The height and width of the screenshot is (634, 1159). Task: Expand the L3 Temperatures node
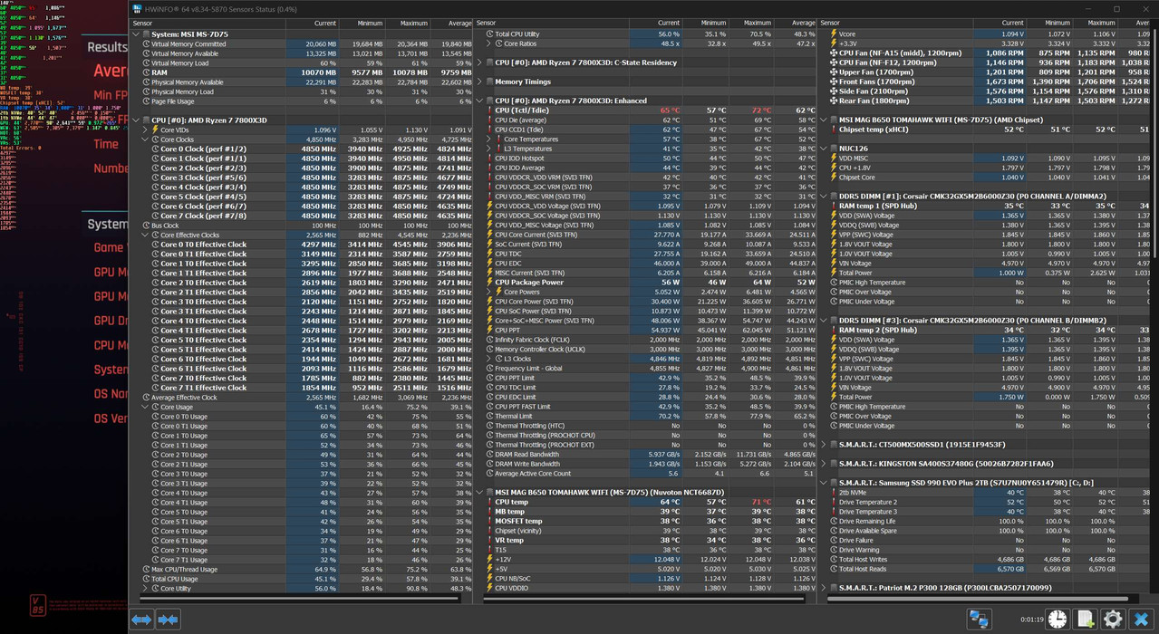point(488,149)
